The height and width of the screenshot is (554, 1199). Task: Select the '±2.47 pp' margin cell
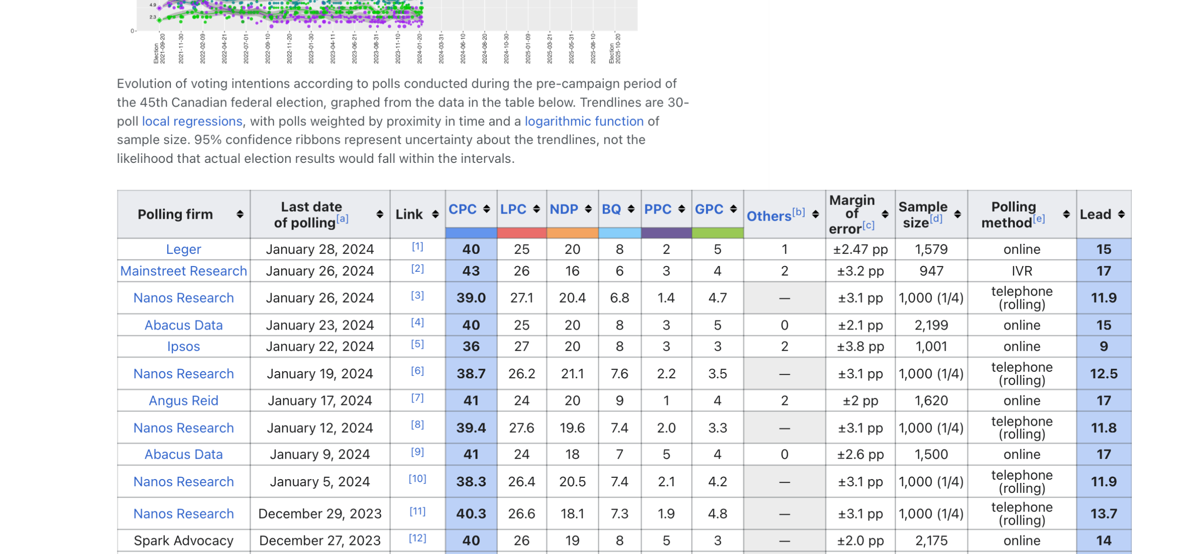click(x=860, y=249)
